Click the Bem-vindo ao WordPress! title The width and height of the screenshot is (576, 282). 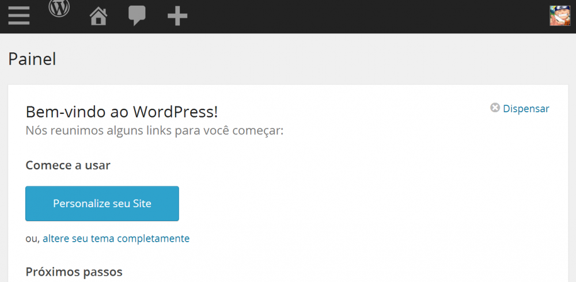point(122,112)
